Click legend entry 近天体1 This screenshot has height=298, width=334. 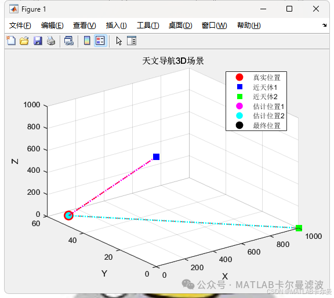coord(265,87)
